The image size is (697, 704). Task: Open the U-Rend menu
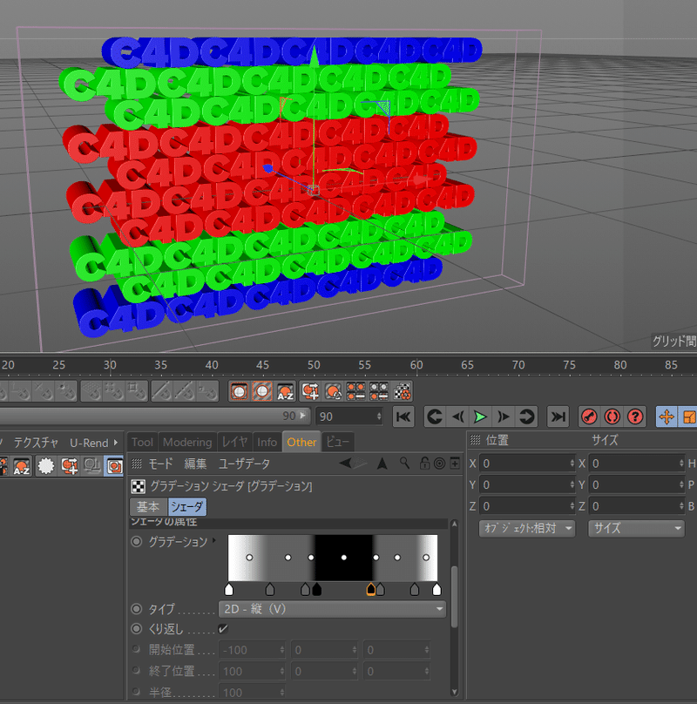click(x=89, y=443)
